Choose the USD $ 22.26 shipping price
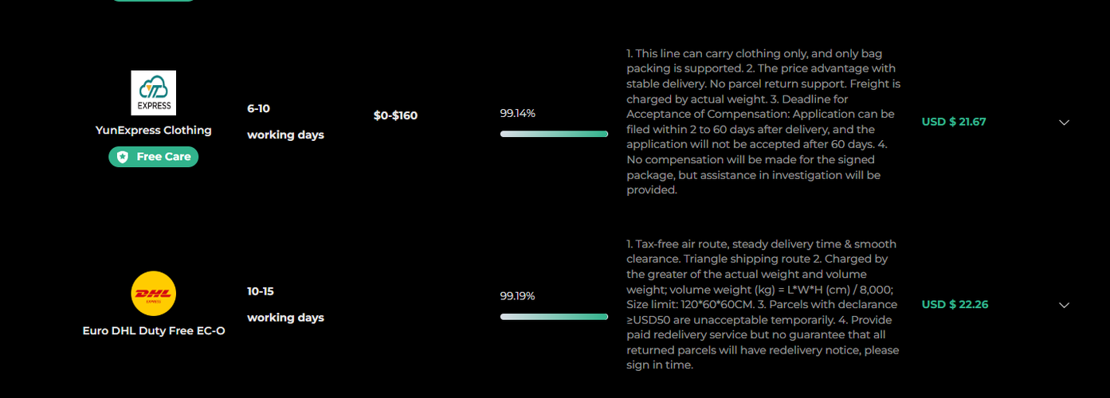The height and width of the screenshot is (398, 1110). 955,304
